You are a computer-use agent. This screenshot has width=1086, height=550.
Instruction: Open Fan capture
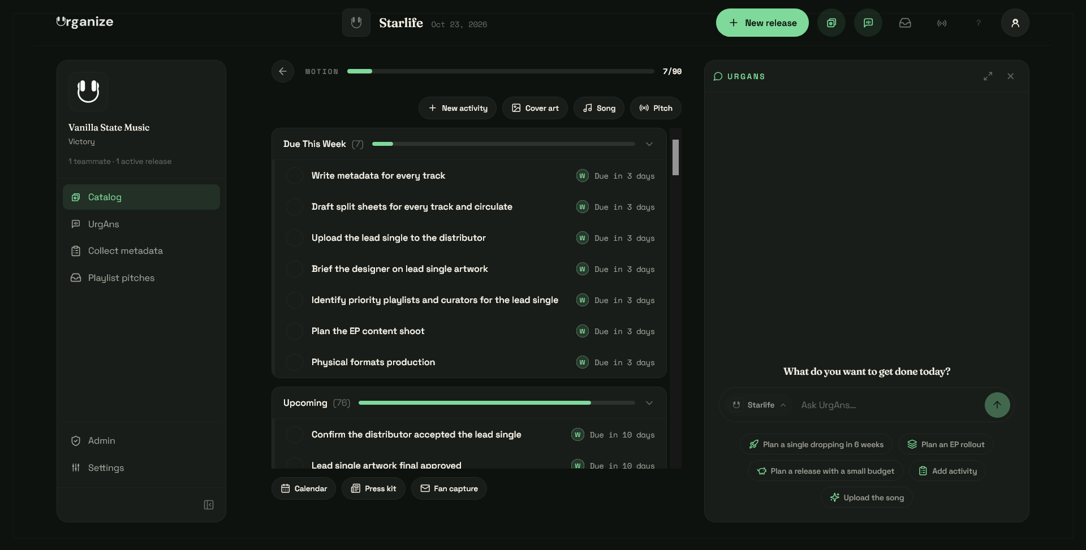449,488
